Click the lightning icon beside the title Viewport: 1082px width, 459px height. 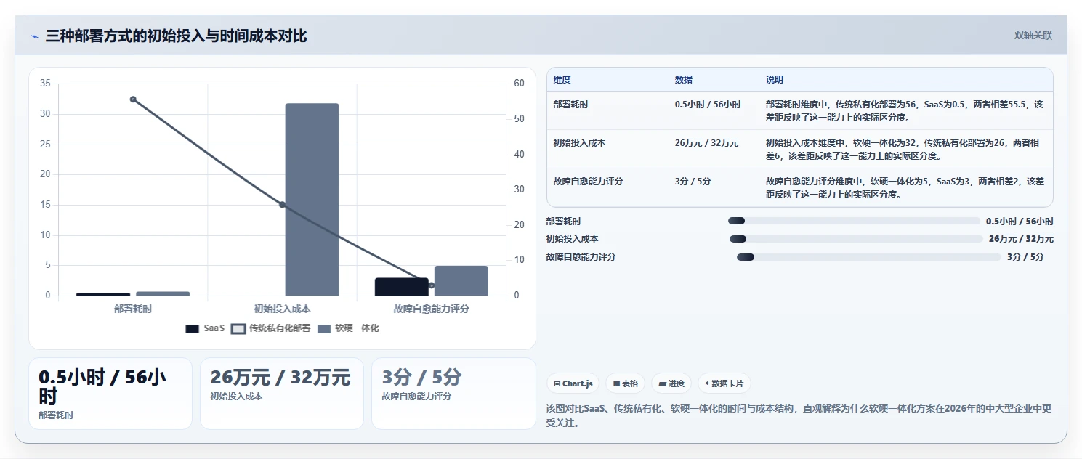click(x=34, y=36)
